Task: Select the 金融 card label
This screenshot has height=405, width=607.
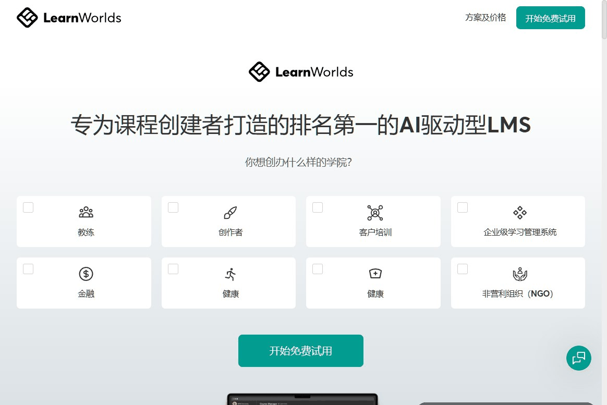Action: (86, 293)
